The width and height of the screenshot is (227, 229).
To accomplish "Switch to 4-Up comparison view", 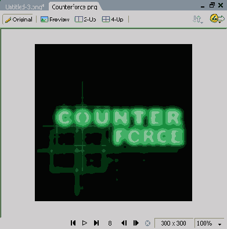I will (113, 19).
